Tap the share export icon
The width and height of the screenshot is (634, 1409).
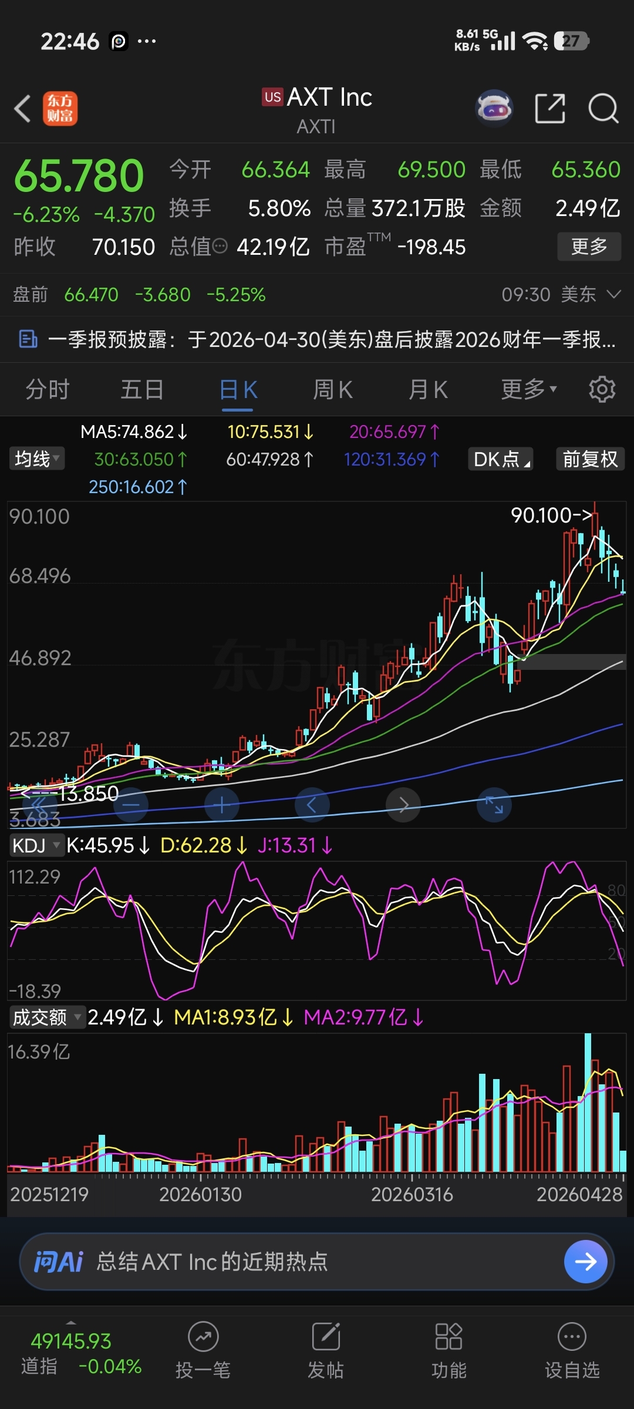tap(550, 109)
